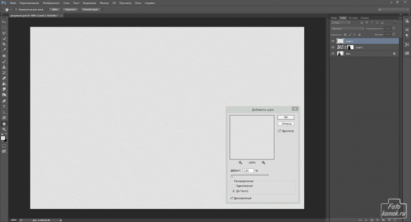Uncheck the Монохромный checkbox

tap(231, 198)
